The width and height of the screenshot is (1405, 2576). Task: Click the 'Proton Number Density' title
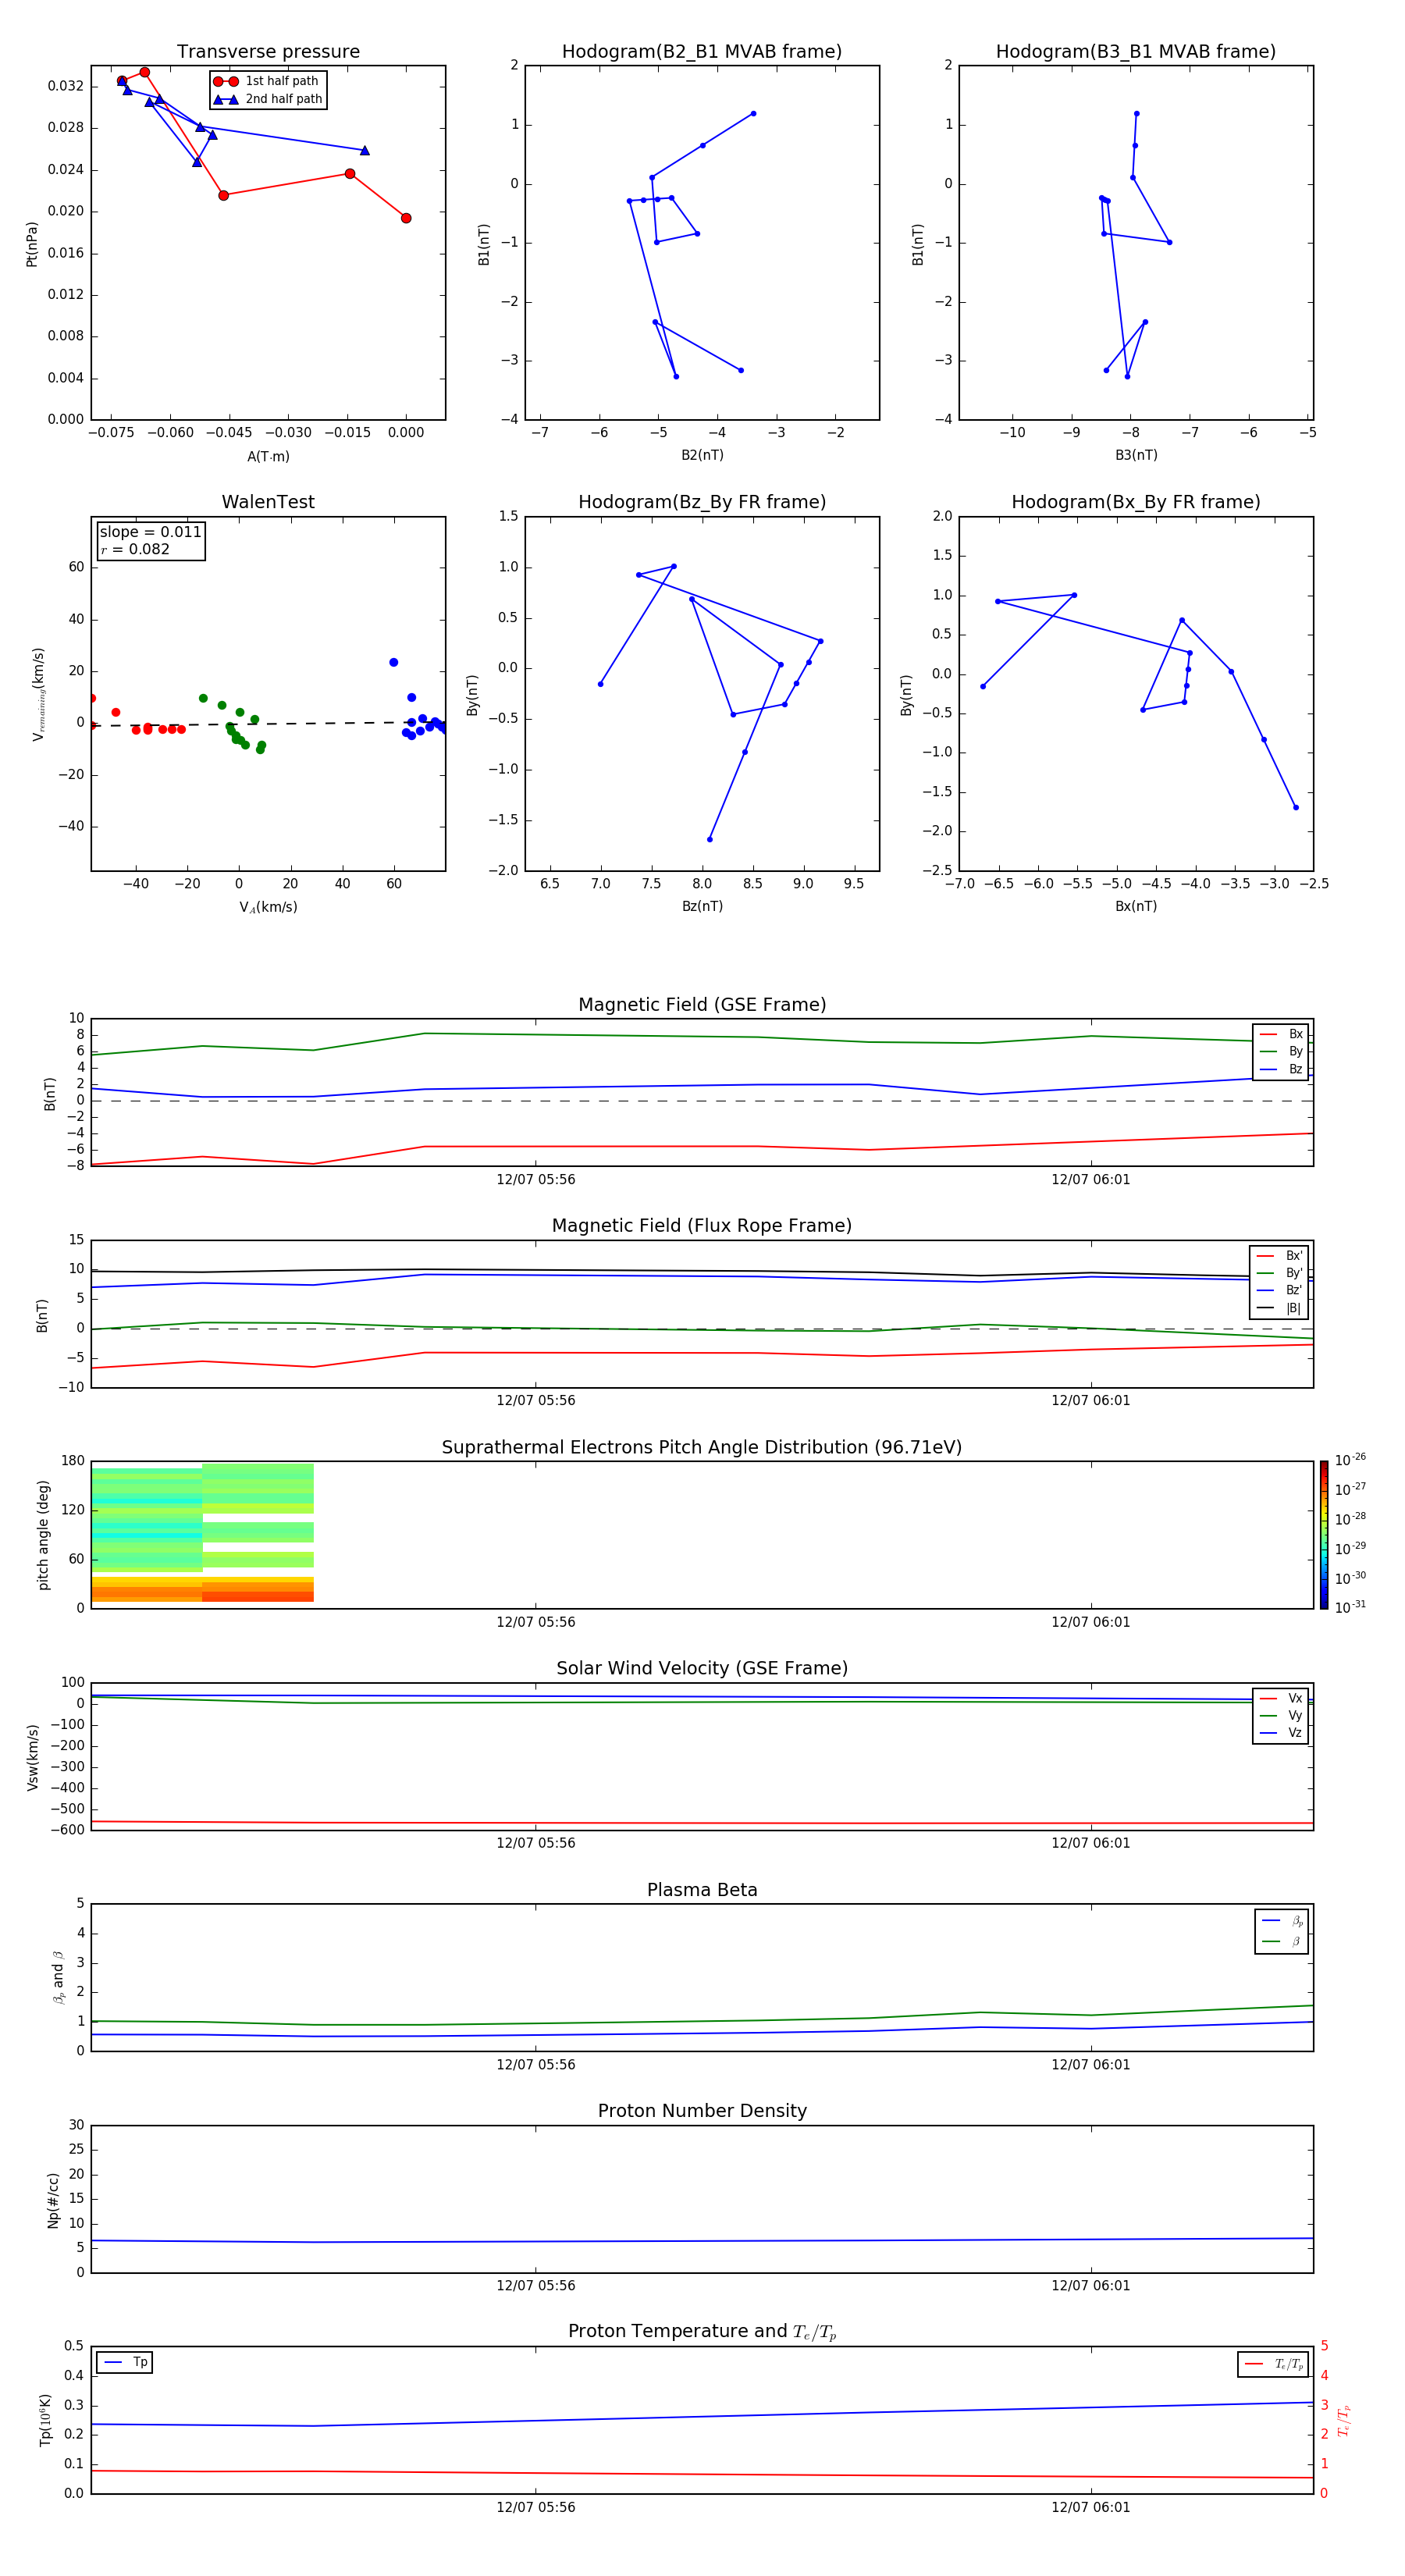(702, 2111)
